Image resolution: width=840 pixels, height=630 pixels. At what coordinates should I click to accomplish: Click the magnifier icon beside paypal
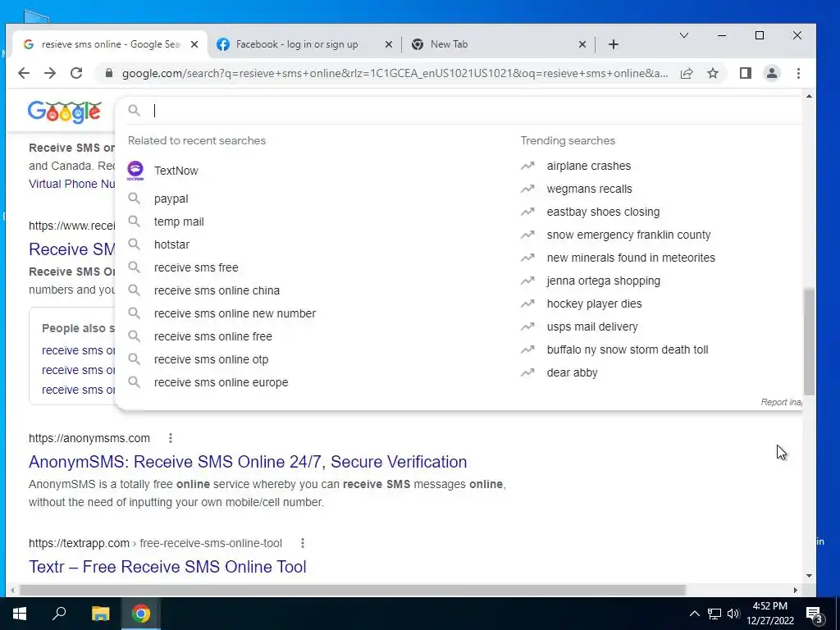click(x=134, y=199)
